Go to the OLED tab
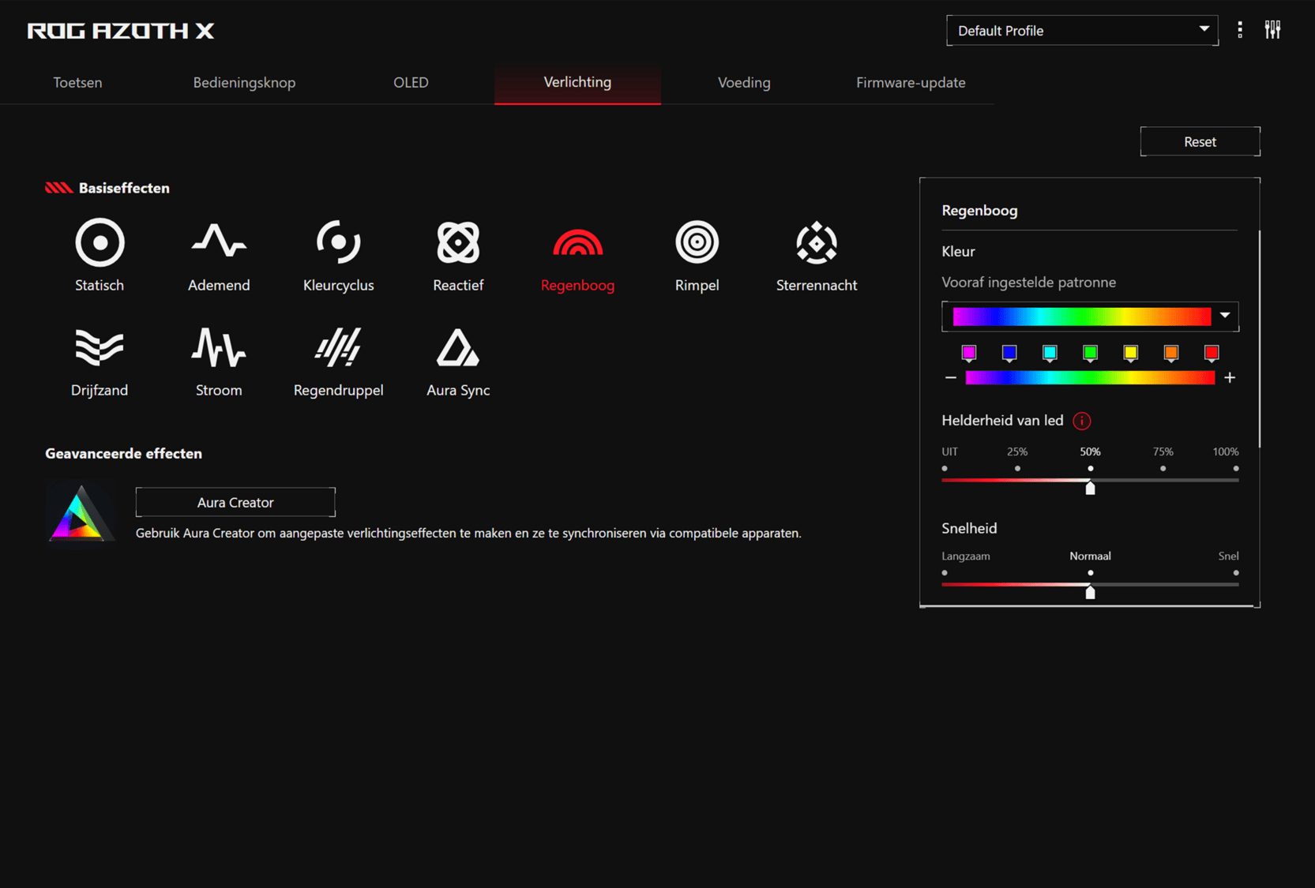Viewport: 1315px width, 888px height. (411, 82)
